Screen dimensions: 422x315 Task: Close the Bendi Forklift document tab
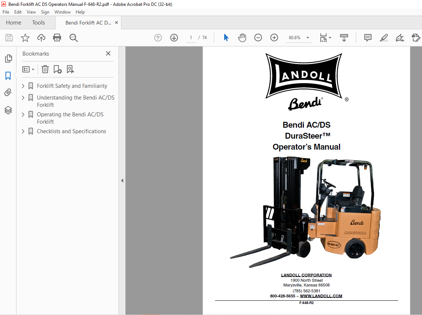pyautogui.click(x=117, y=23)
